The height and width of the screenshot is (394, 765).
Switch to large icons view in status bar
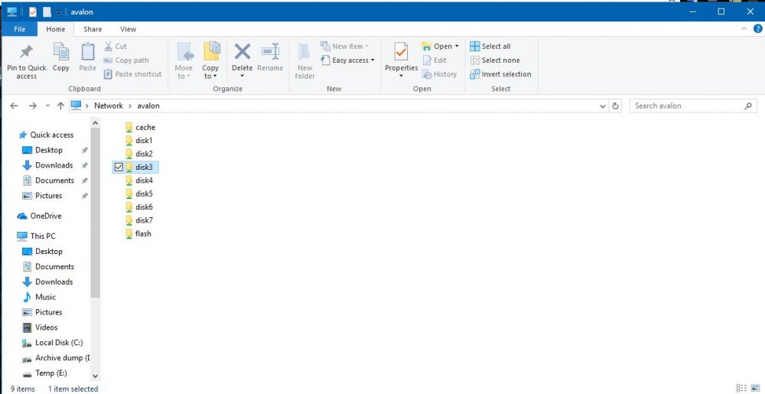tap(755, 388)
